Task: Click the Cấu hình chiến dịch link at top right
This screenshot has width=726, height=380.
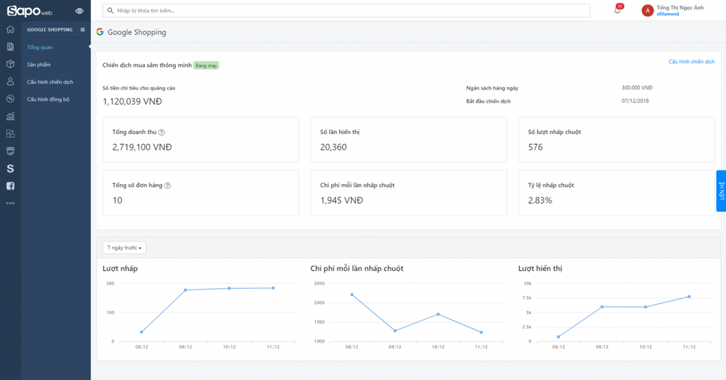Action: [691, 61]
